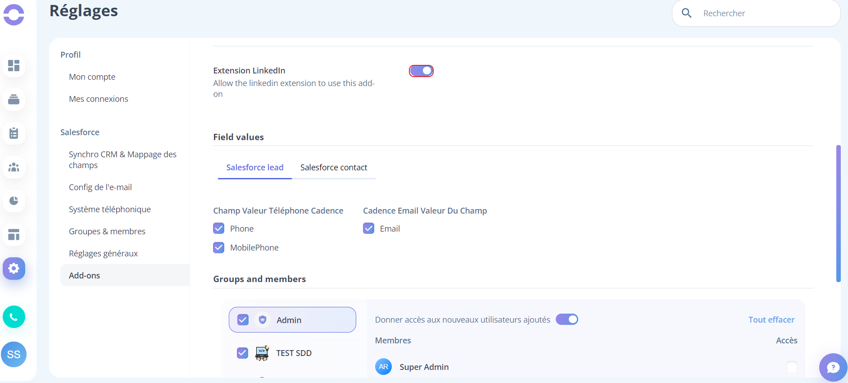This screenshot has height=383, width=848.
Task: Toggle Super Admin access checkbox
Action: pyautogui.click(x=792, y=367)
